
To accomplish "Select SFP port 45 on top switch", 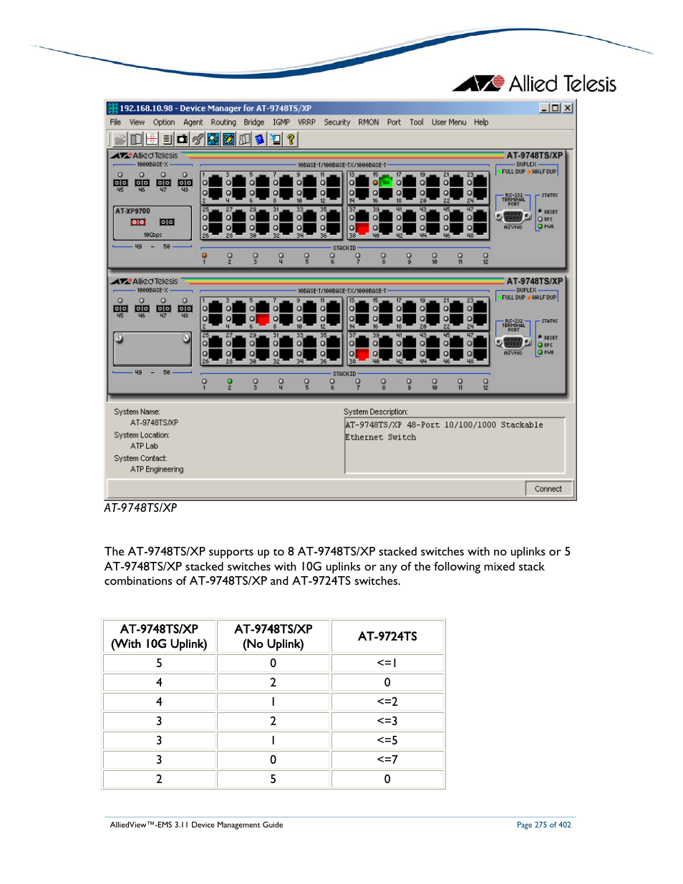I will point(120,183).
